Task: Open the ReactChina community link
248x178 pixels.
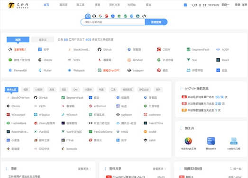Action: [x=153, y=123]
